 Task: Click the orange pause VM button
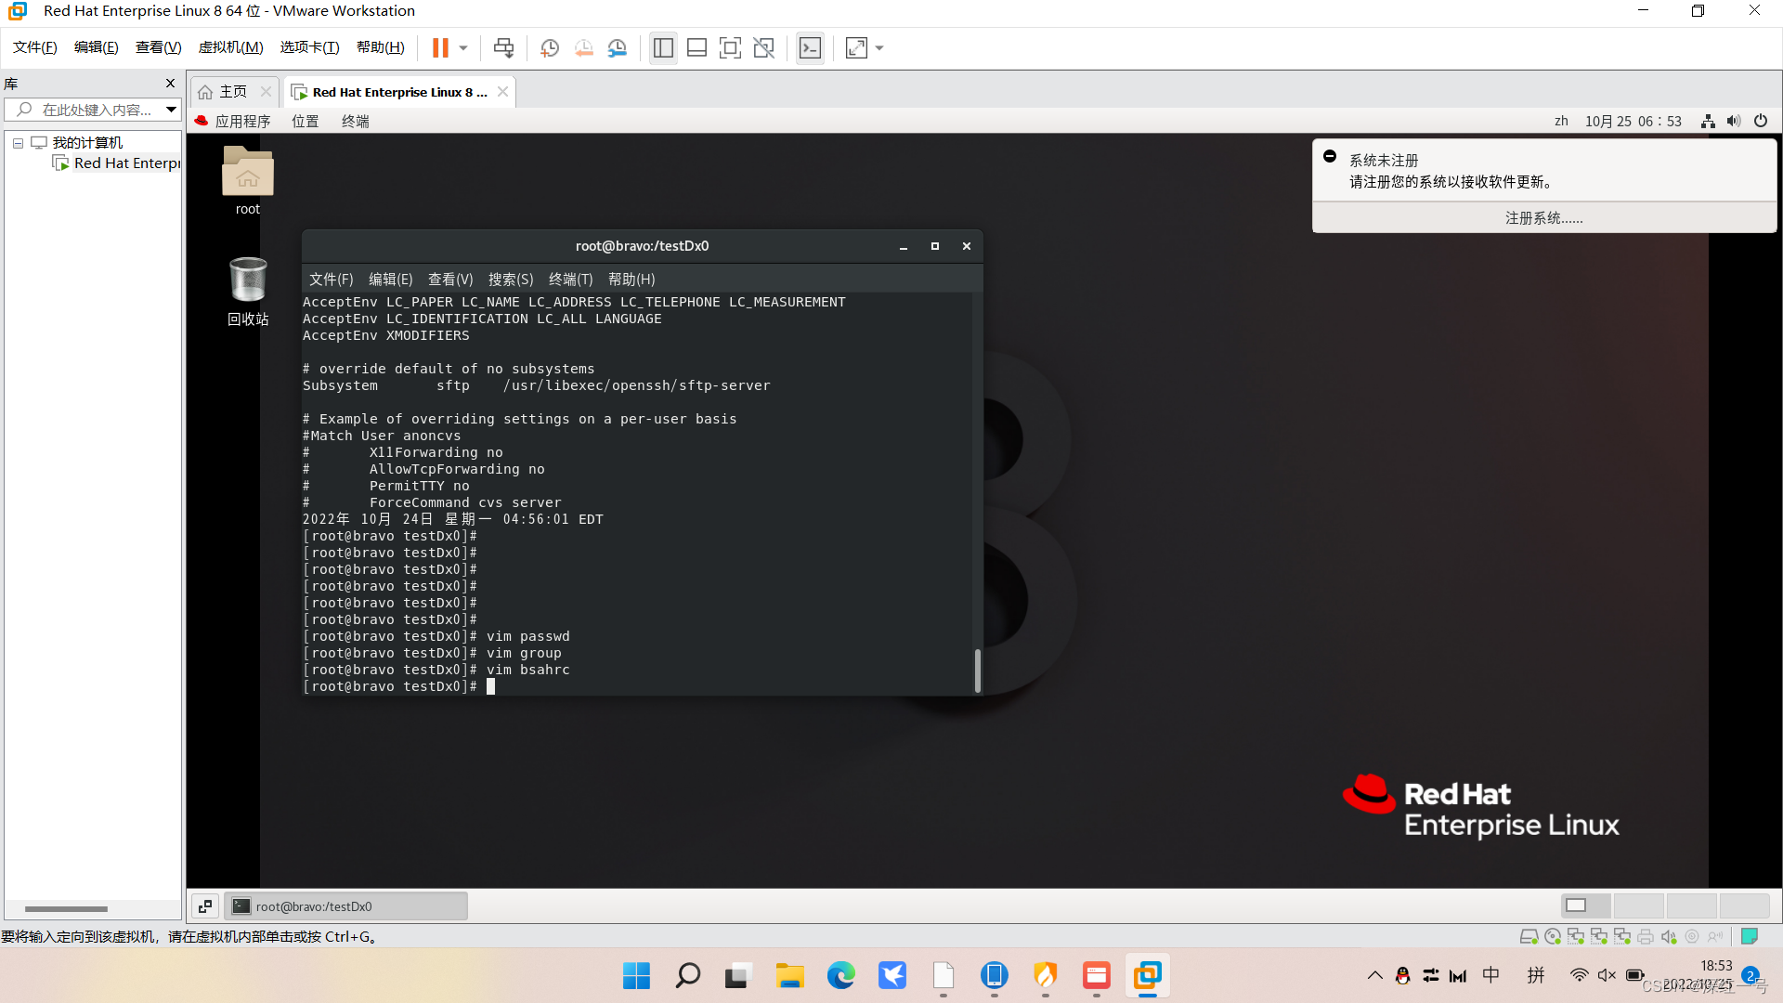(x=440, y=47)
